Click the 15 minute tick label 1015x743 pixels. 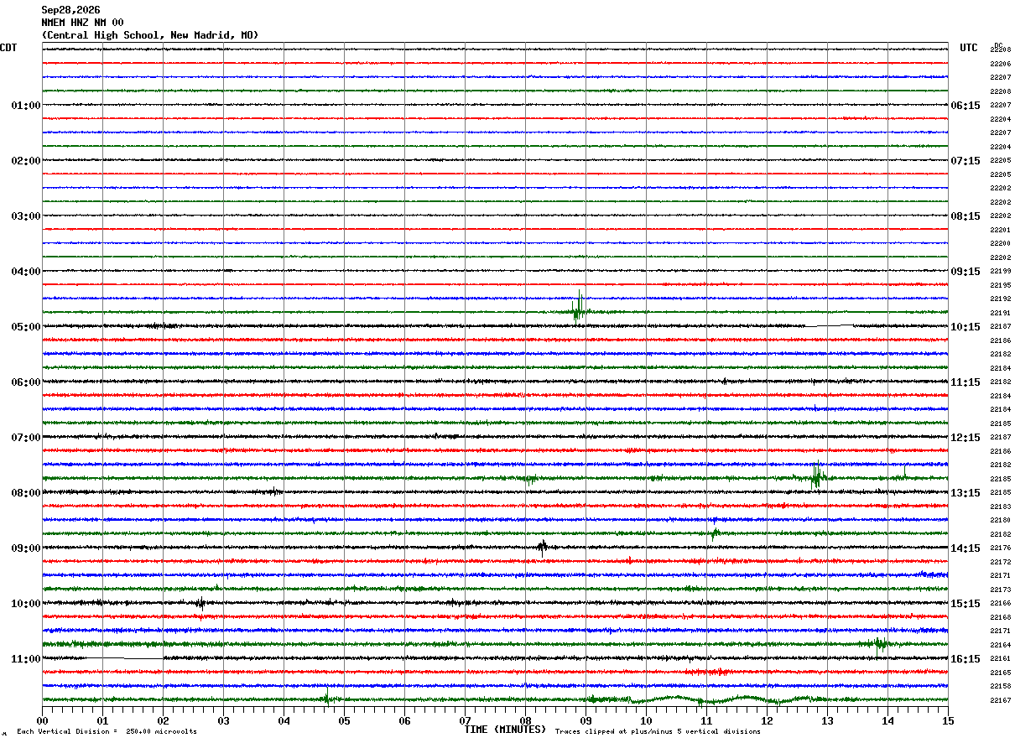[x=948, y=720]
